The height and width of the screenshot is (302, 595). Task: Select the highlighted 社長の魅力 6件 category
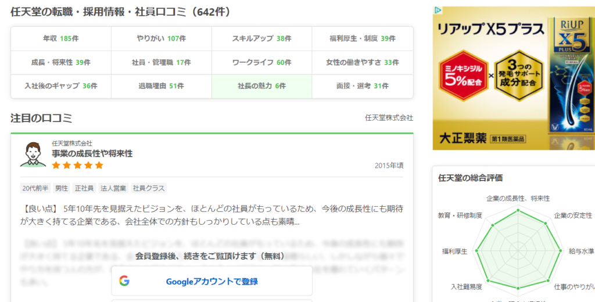pos(262,86)
